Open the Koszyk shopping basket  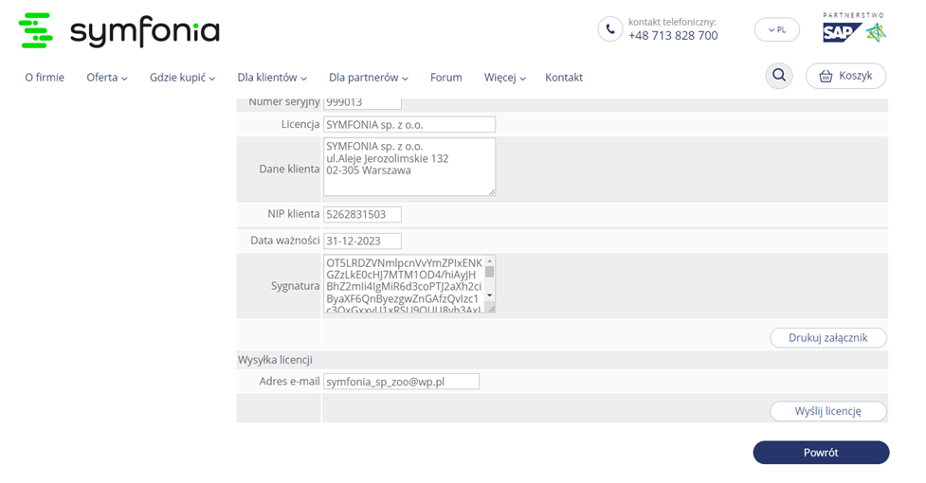[845, 76]
